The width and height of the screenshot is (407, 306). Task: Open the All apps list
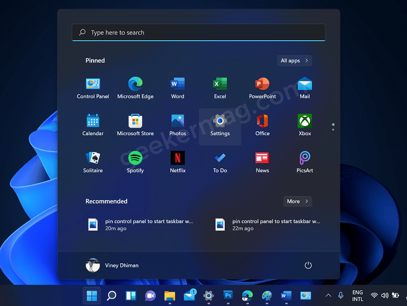coord(295,60)
